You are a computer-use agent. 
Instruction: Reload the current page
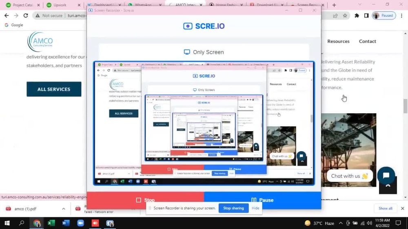tap(25, 15)
